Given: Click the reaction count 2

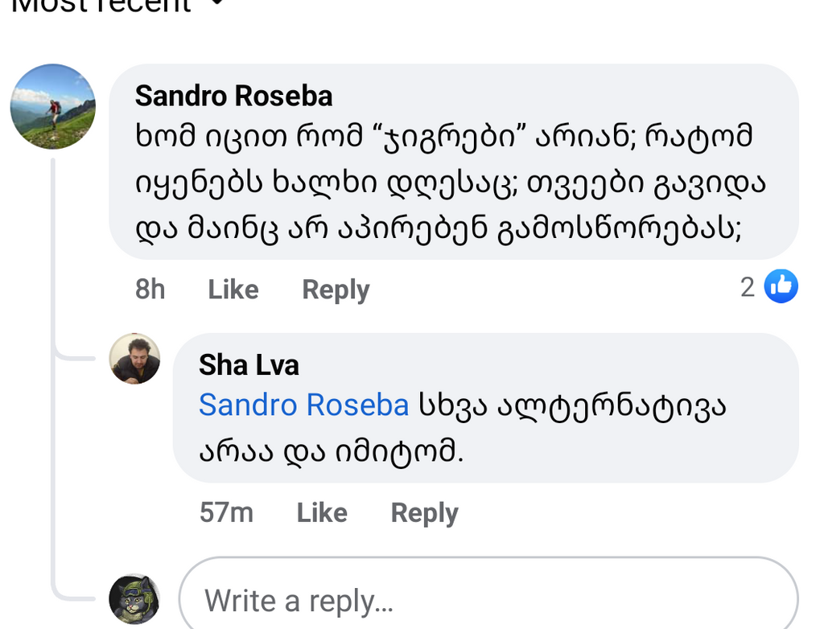Looking at the screenshot, I should coord(748,286).
